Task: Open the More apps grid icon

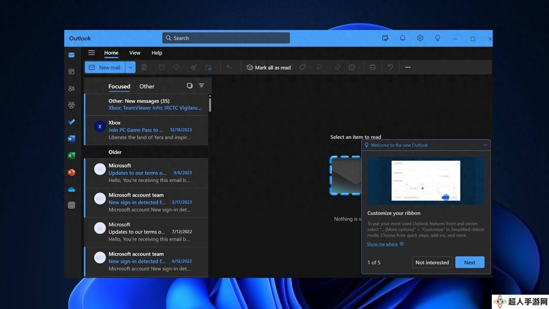Action: point(71,205)
